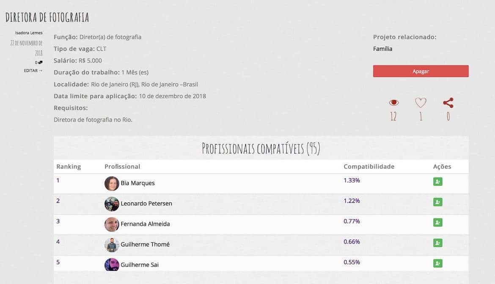This screenshot has width=495, height=284.
Task: Add Guilherme Thomé using green icon
Action: point(437,243)
